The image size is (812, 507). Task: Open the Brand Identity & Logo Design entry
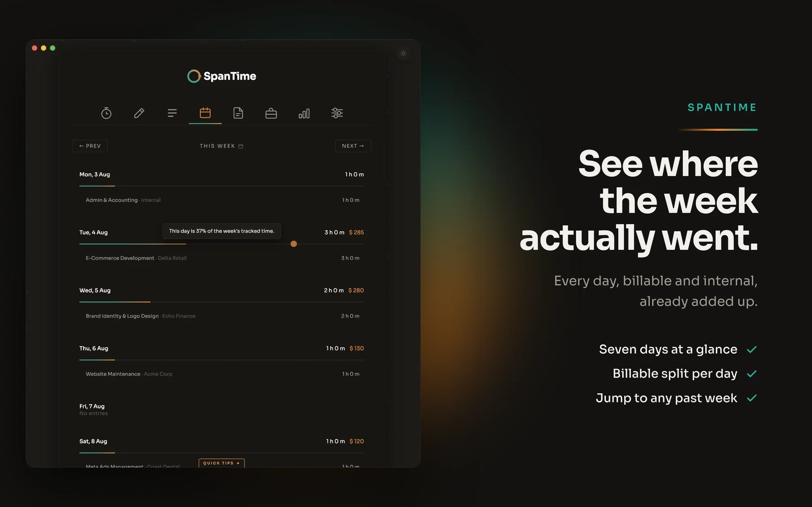click(222, 316)
